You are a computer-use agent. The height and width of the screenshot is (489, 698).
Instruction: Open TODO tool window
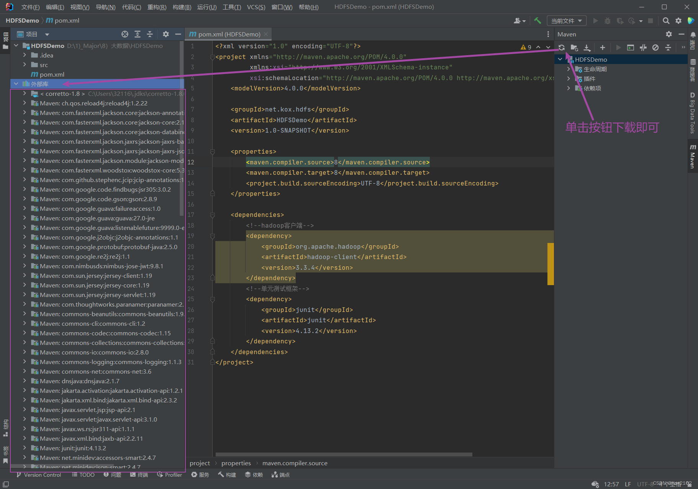[83, 475]
